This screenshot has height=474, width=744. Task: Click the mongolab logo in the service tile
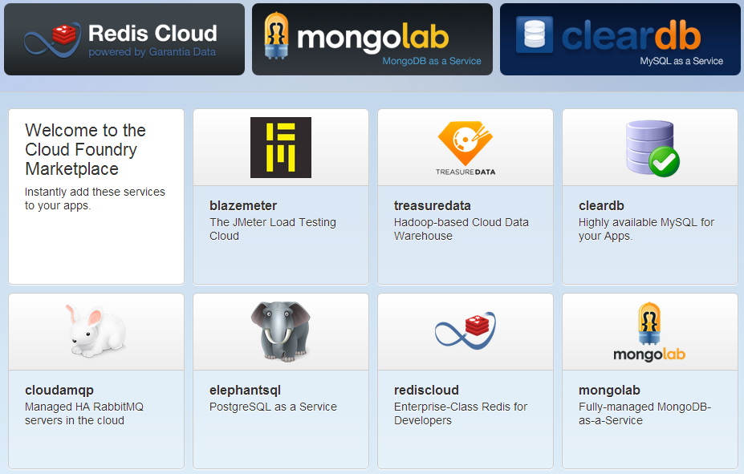pyautogui.click(x=649, y=332)
